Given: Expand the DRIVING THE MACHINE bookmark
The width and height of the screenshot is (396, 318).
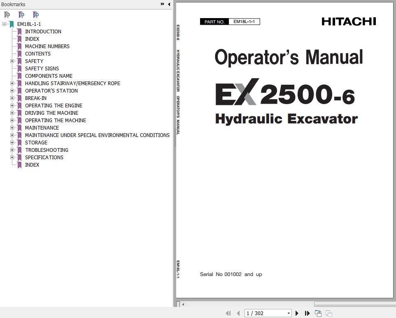Looking at the screenshot, I should 12,113.
